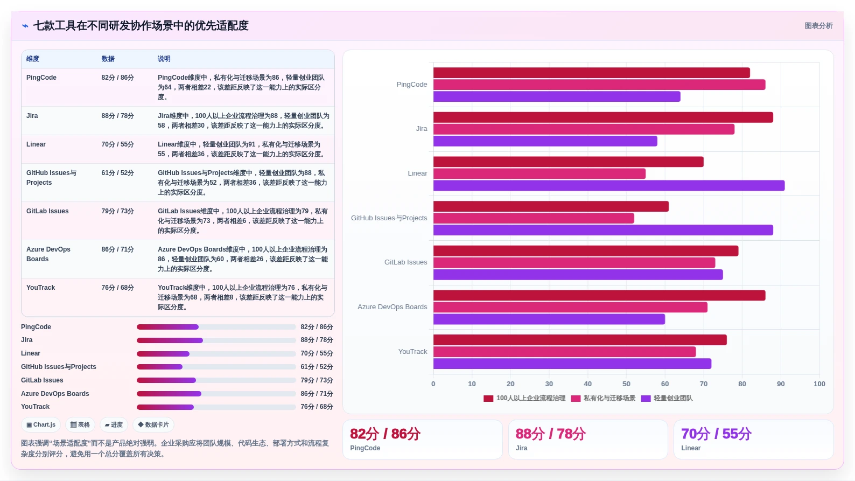Screen dimensions: 855x481
Task: Click Azure DevOps Boards' crimson chart bar
Action: coord(599,295)
